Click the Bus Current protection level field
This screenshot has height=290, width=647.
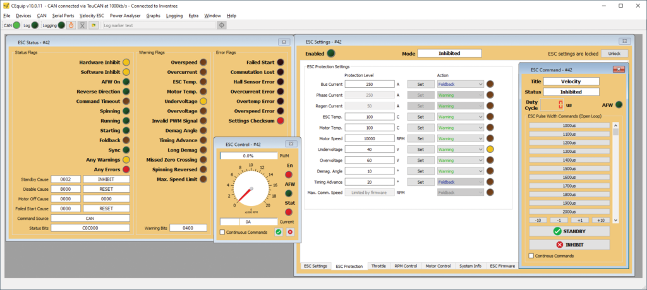(x=370, y=84)
